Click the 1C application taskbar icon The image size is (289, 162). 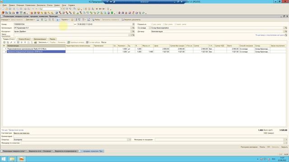[22, 159]
